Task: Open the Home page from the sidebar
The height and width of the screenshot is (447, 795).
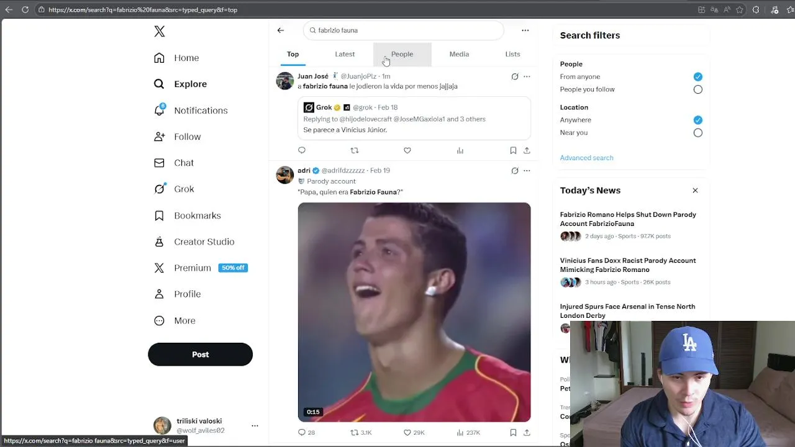Action: click(176, 58)
